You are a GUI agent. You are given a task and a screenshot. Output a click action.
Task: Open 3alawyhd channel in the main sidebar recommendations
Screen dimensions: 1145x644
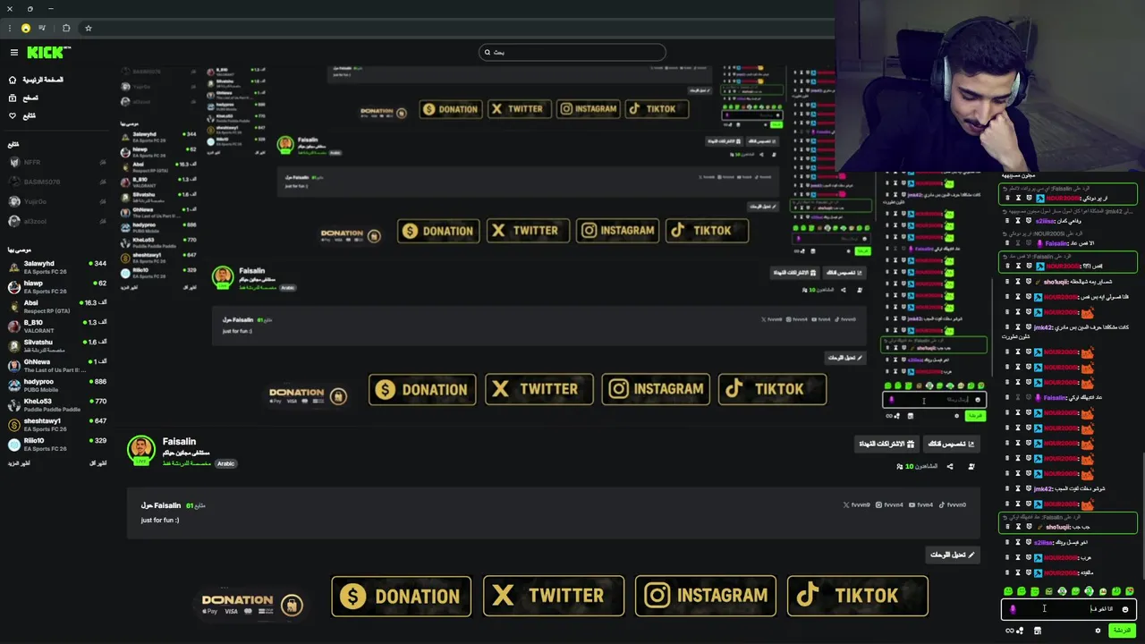click(56, 267)
